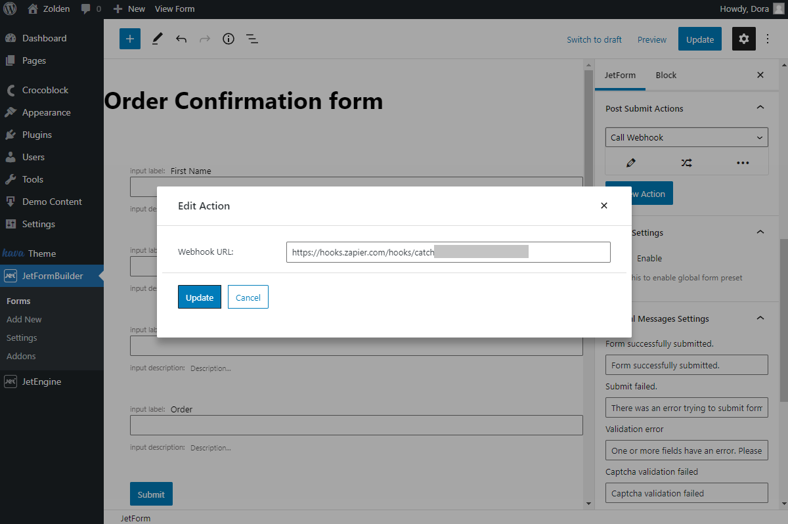788x524 pixels.
Task: Click the Webhook URL input field
Action: (x=448, y=252)
